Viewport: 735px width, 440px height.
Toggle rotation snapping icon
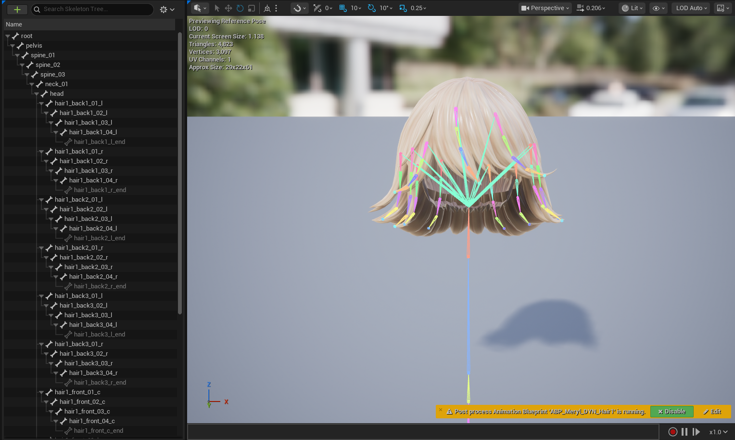[372, 8]
